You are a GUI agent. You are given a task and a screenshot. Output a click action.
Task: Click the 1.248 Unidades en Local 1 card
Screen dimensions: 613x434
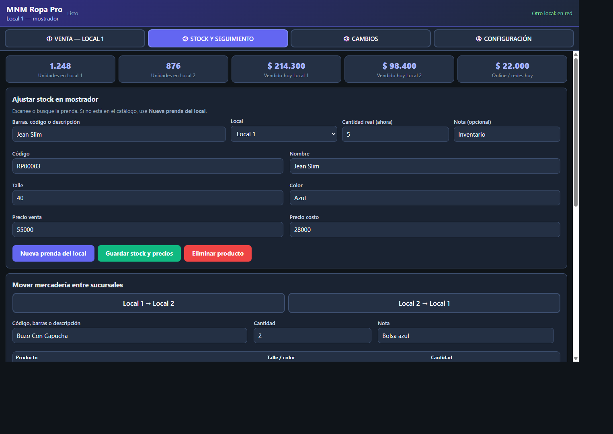point(60,69)
